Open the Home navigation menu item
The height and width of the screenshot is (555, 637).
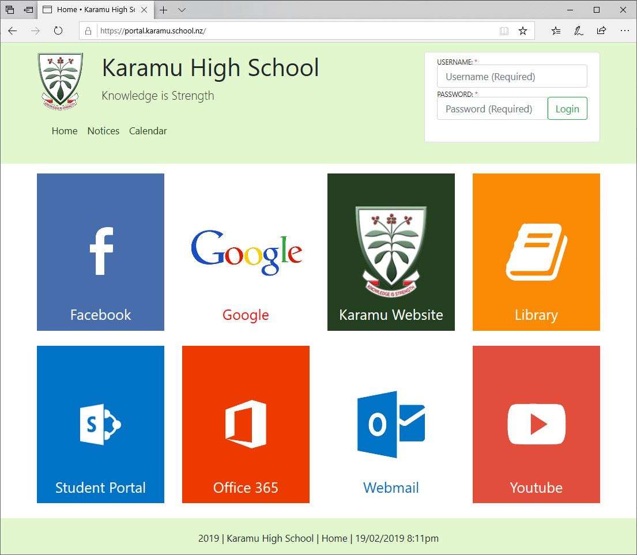coord(65,131)
